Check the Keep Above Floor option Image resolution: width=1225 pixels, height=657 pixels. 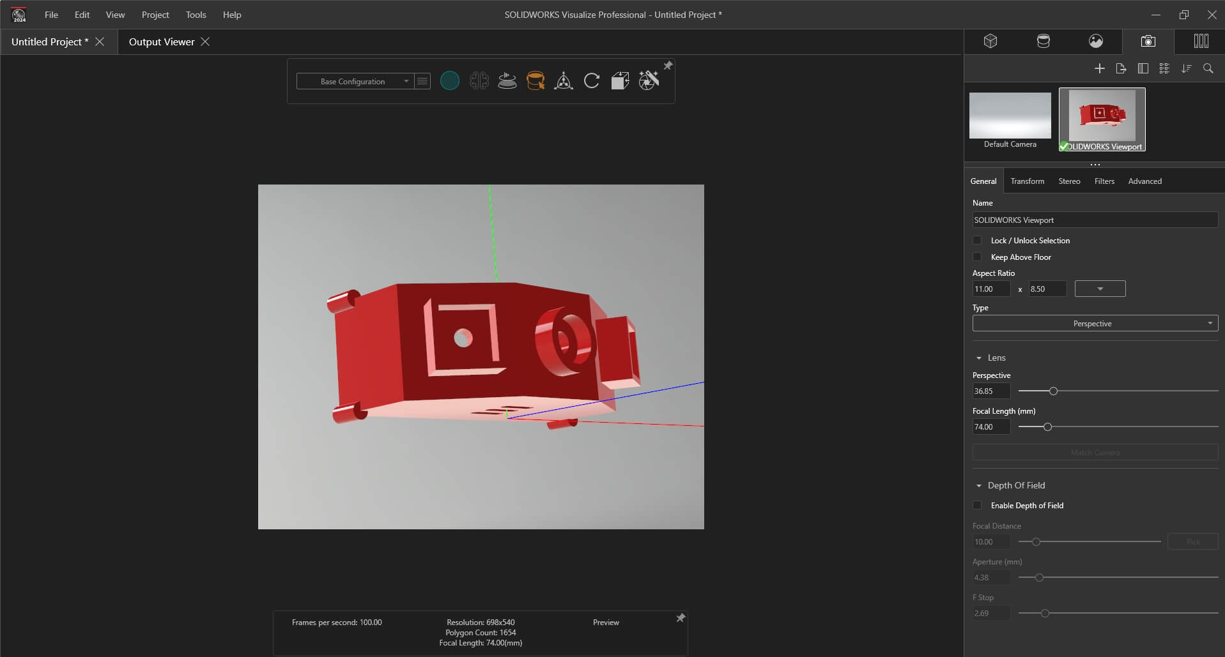coord(977,257)
